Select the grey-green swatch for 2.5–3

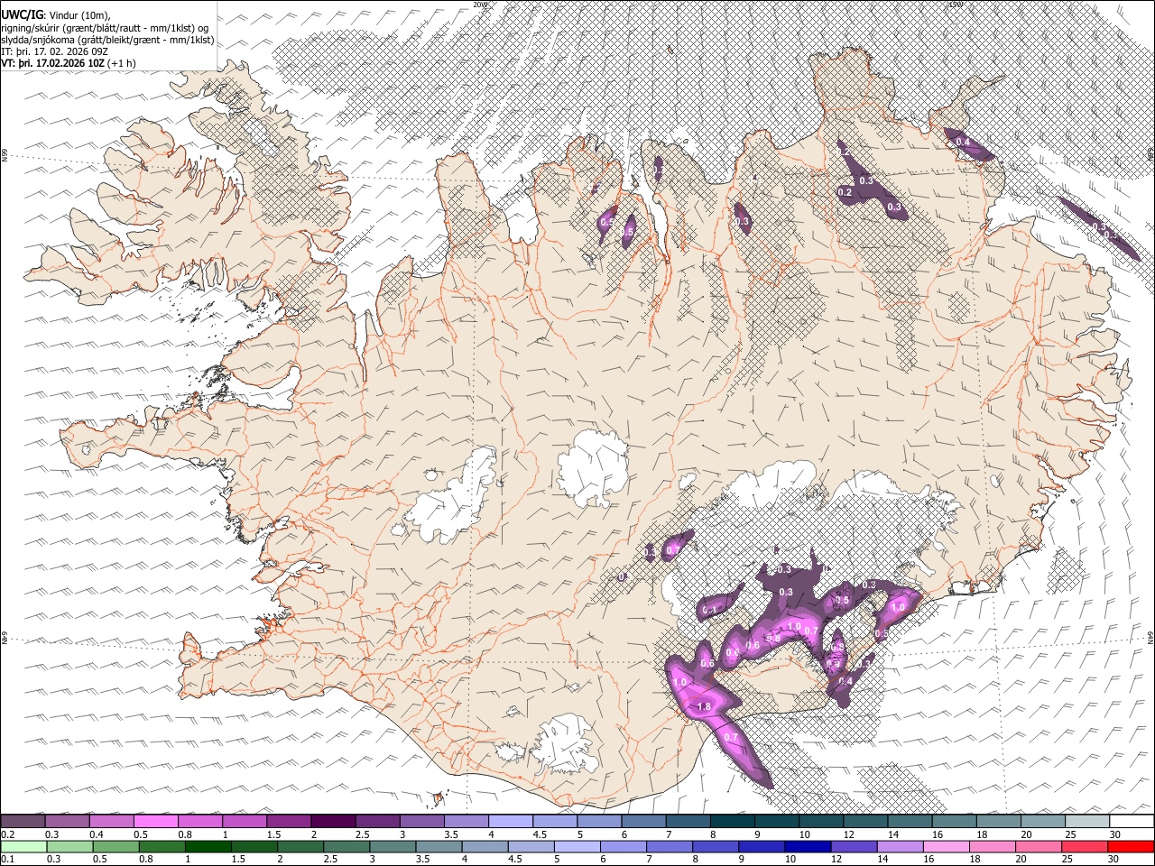coord(346,846)
